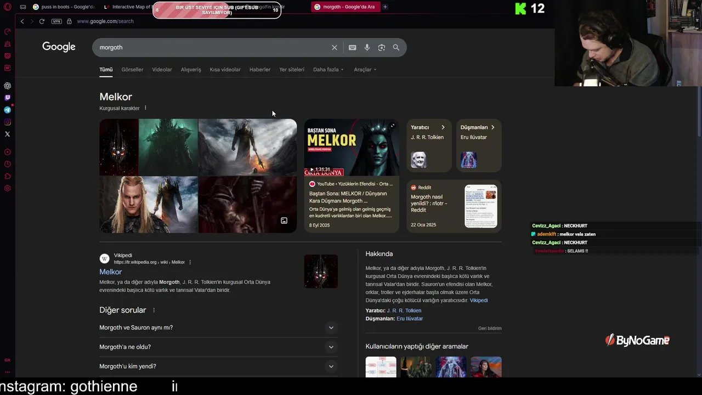702x395 pixels.
Task: Open Google virtual keyboard input tool
Action: [x=353, y=48]
